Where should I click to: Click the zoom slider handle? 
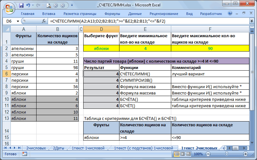pos(227,154)
